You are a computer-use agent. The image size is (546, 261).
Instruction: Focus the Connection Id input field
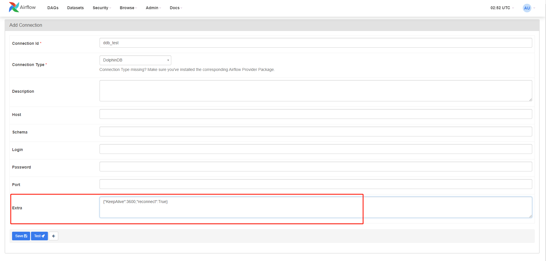(x=316, y=43)
